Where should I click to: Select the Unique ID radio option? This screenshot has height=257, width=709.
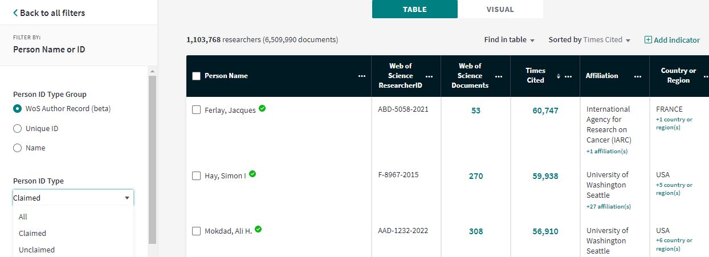pyautogui.click(x=18, y=129)
